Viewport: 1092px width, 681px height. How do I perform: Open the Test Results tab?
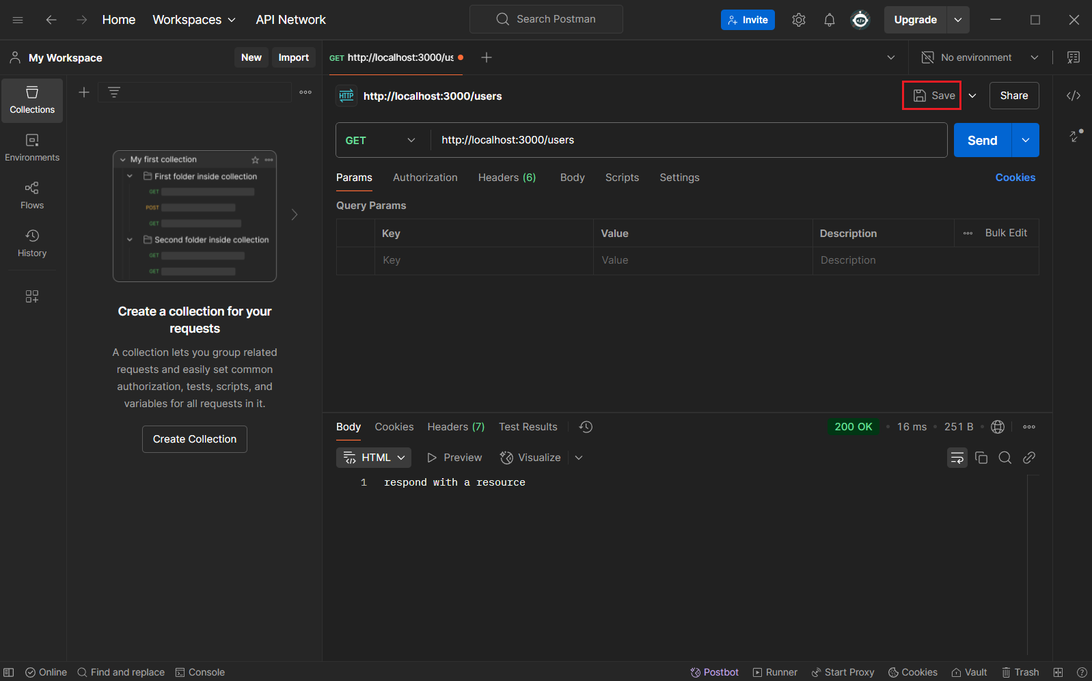(x=528, y=427)
